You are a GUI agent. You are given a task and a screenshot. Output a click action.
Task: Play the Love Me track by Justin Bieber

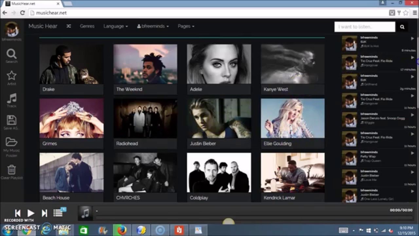tap(412, 172)
